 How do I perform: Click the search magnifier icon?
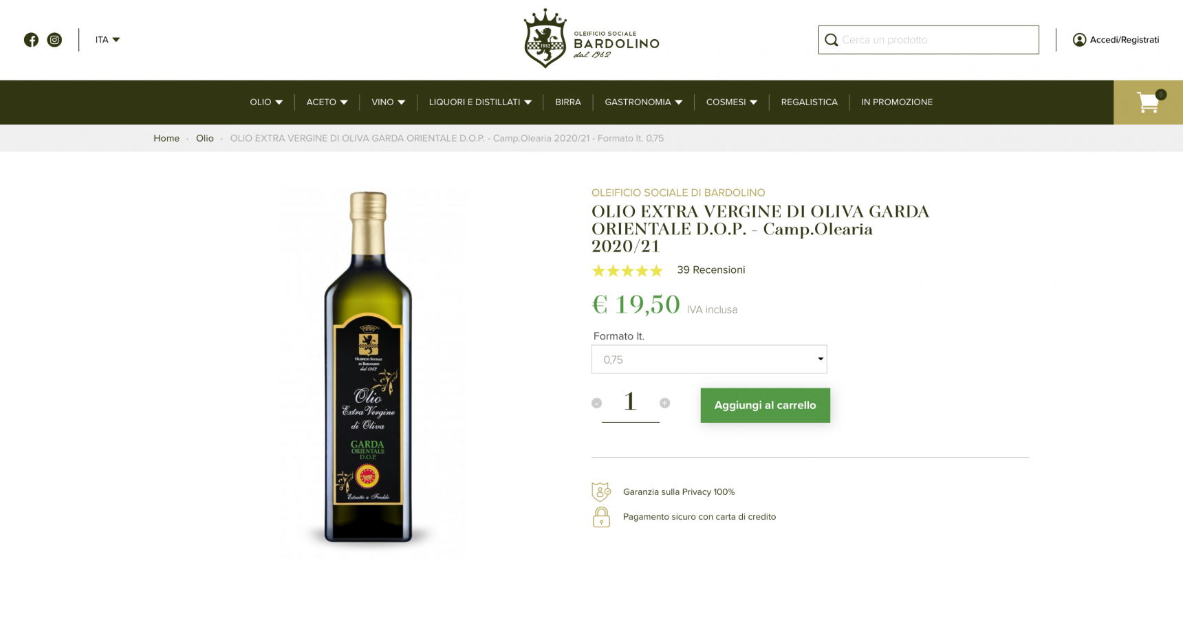831,40
